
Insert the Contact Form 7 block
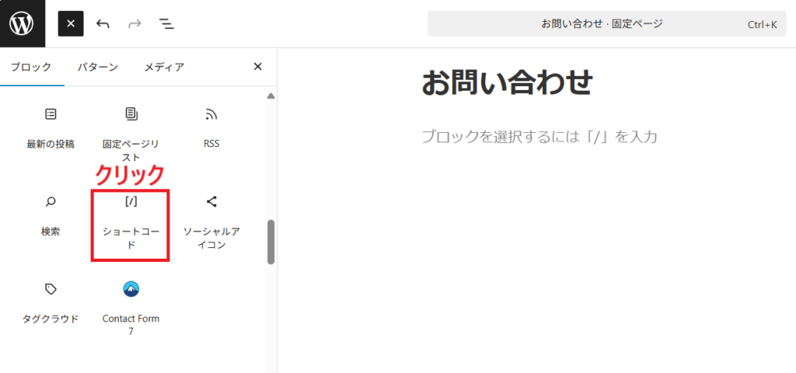click(131, 307)
